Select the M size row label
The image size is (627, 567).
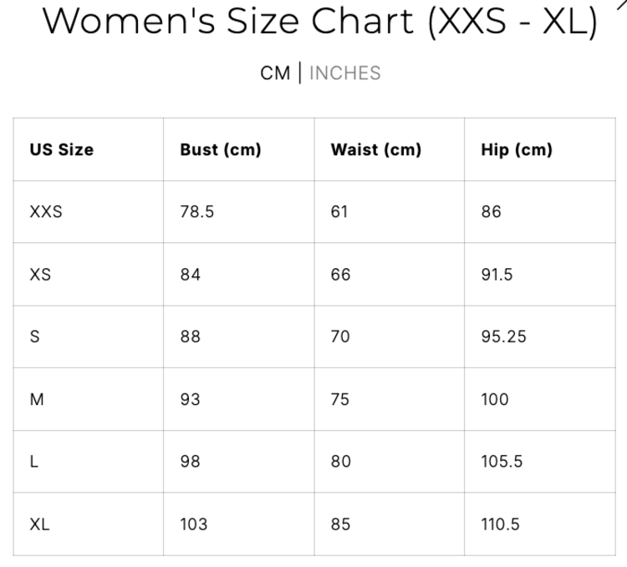pos(37,400)
